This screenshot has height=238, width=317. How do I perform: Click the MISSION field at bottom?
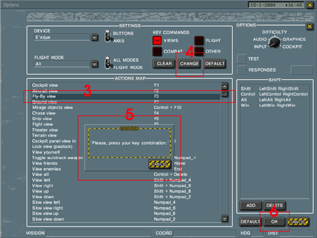[x=98, y=233]
